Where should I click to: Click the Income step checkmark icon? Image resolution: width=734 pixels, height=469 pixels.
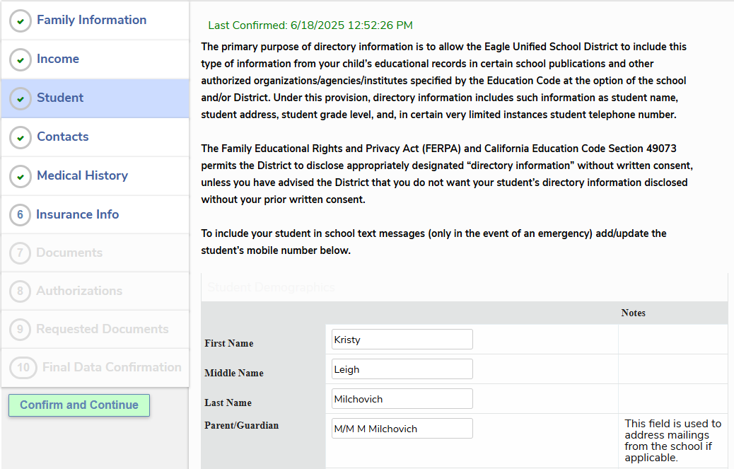pyautogui.click(x=20, y=60)
